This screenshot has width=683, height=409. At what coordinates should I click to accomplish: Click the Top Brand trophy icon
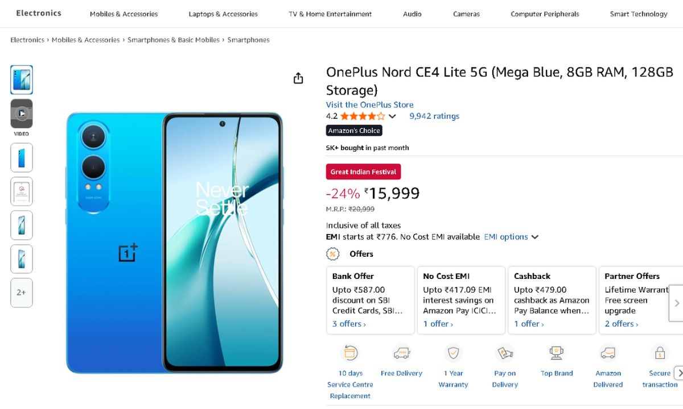(556, 353)
